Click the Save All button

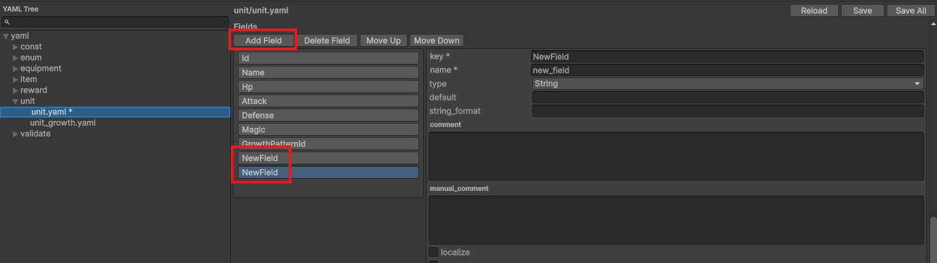coord(910,10)
